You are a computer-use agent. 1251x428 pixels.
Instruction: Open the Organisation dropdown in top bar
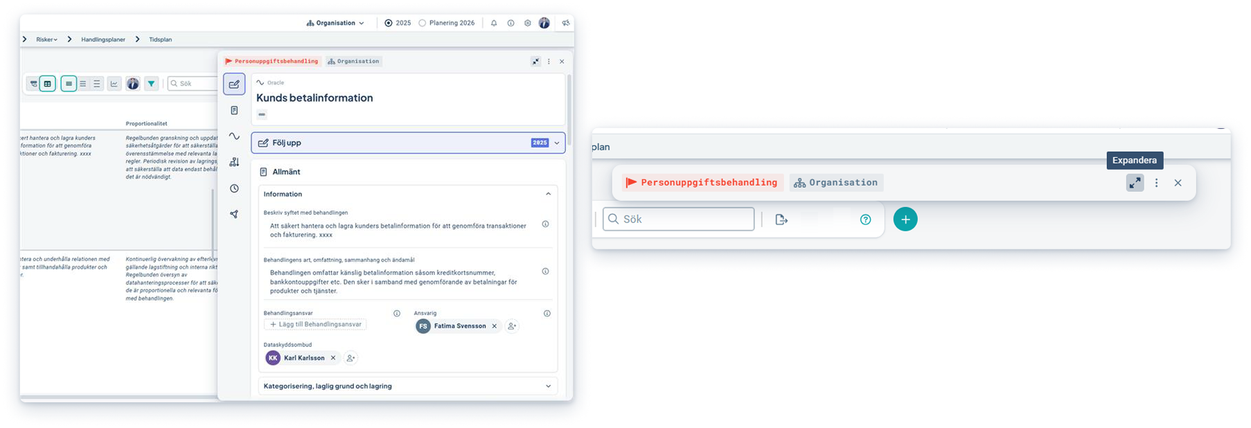coord(336,23)
